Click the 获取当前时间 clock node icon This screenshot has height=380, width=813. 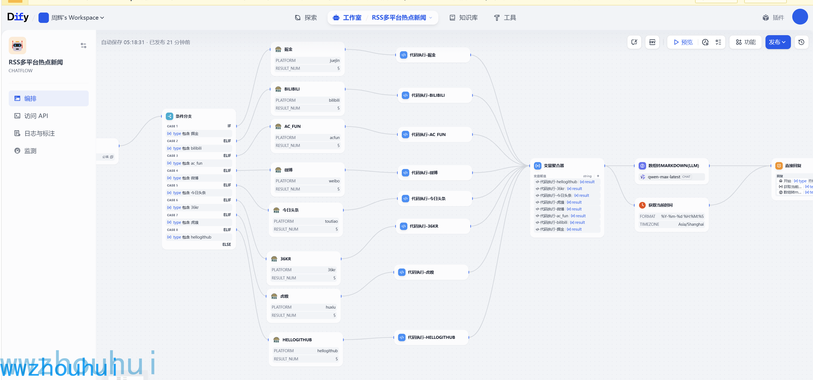tap(642, 206)
